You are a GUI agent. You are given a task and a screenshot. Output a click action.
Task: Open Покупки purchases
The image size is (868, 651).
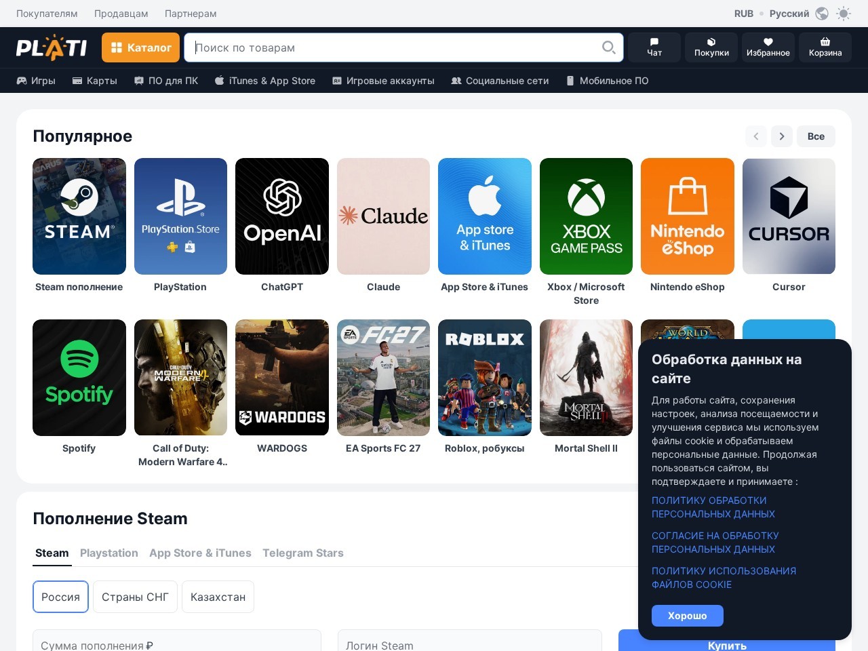tap(711, 47)
